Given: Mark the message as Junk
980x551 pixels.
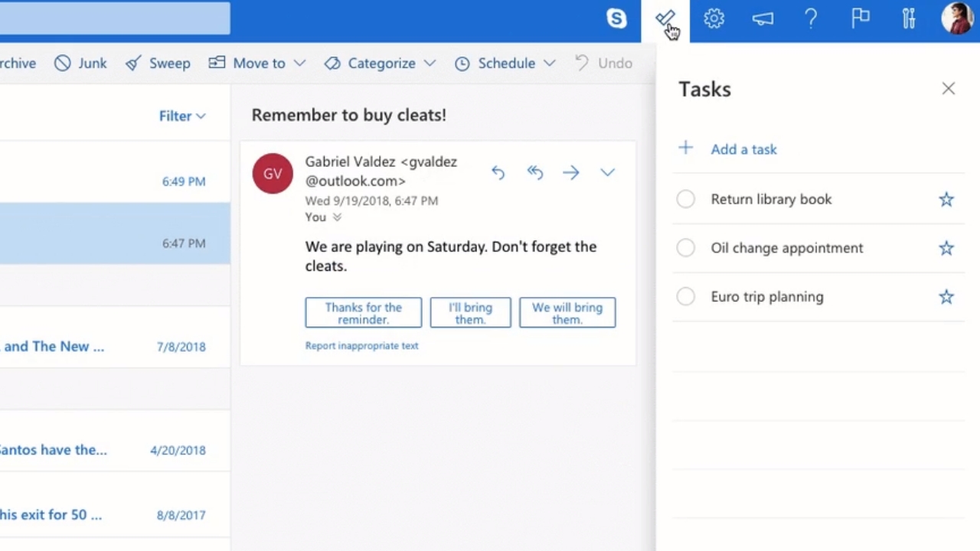Looking at the screenshot, I should [81, 64].
